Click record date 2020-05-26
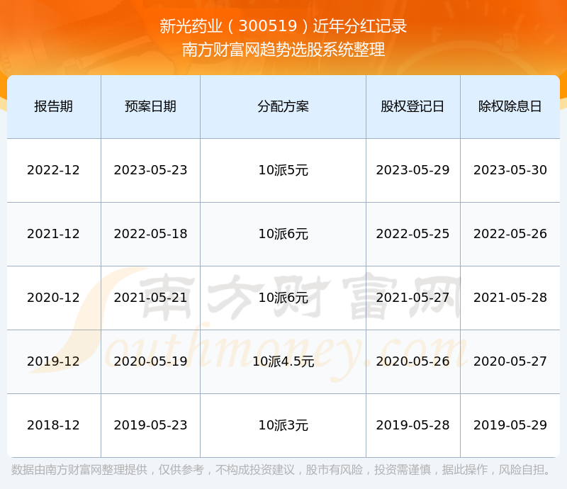 (x=412, y=361)
